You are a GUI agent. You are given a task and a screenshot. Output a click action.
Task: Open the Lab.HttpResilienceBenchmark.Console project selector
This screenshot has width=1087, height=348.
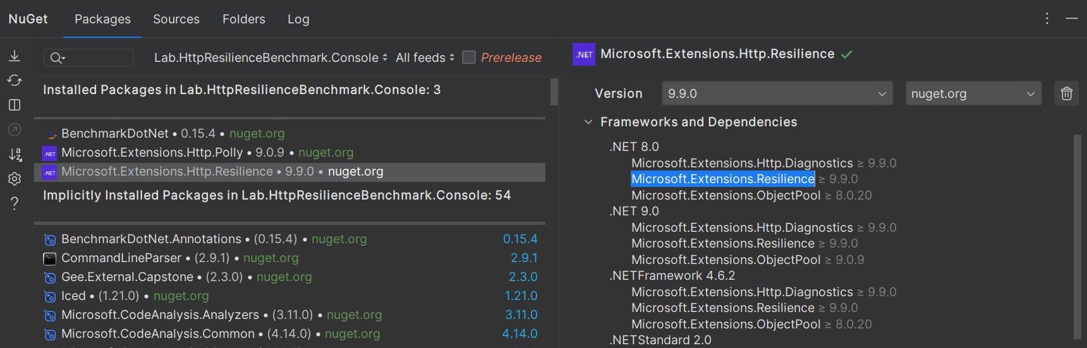[270, 57]
